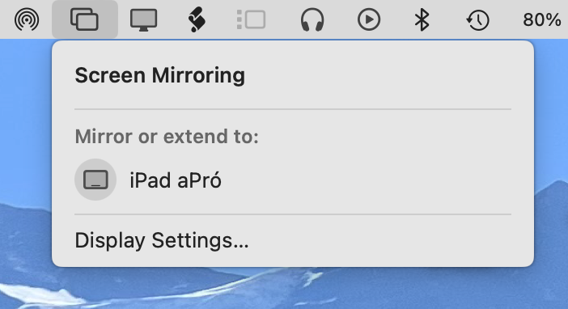Open the Stage Manager menu bar icon
The height and width of the screenshot is (309, 568).
click(x=251, y=19)
